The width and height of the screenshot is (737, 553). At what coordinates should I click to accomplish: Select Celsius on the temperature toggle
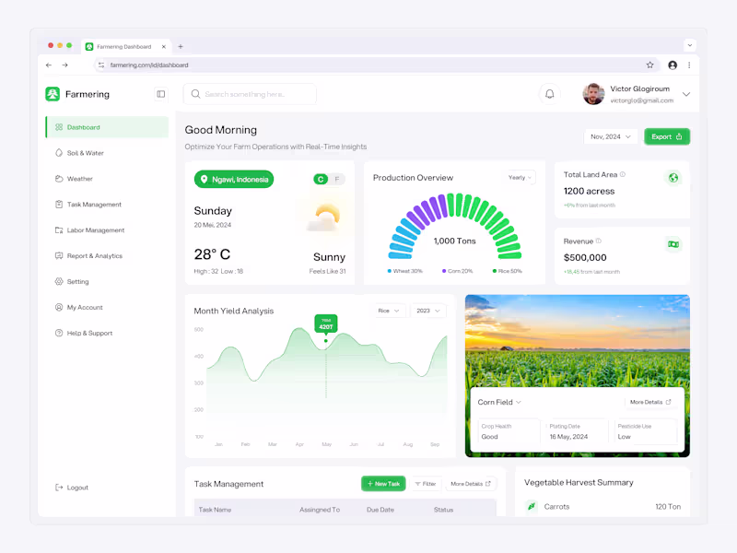(321, 179)
